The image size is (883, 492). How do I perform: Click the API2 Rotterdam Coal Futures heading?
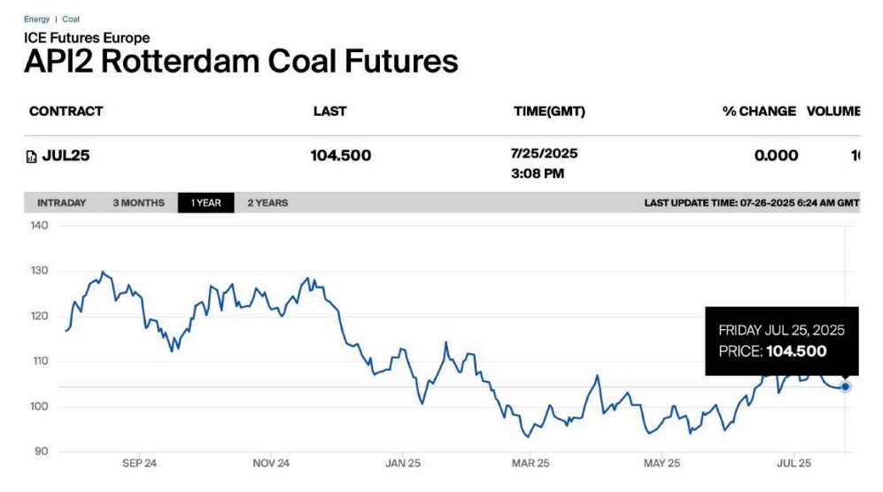coord(241,61)
